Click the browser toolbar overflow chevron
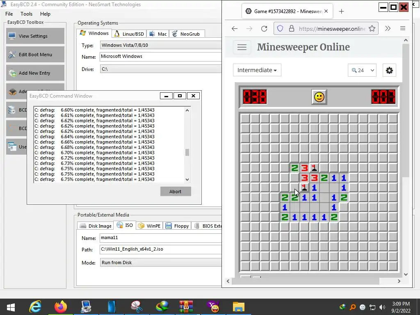 [388, 28]
